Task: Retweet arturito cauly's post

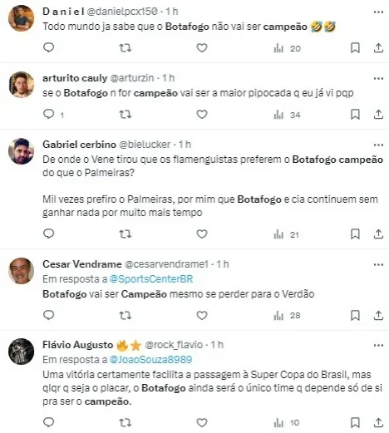Action: [x=126, y=115]
